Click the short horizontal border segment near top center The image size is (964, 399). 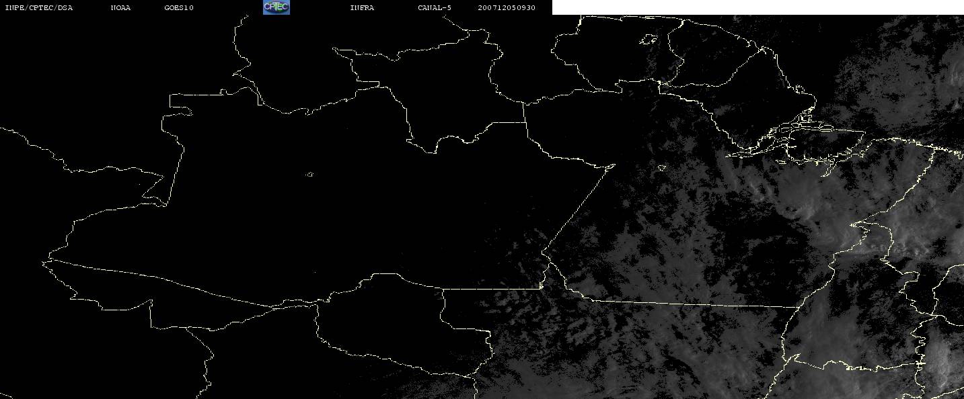[x=509, y=122]
